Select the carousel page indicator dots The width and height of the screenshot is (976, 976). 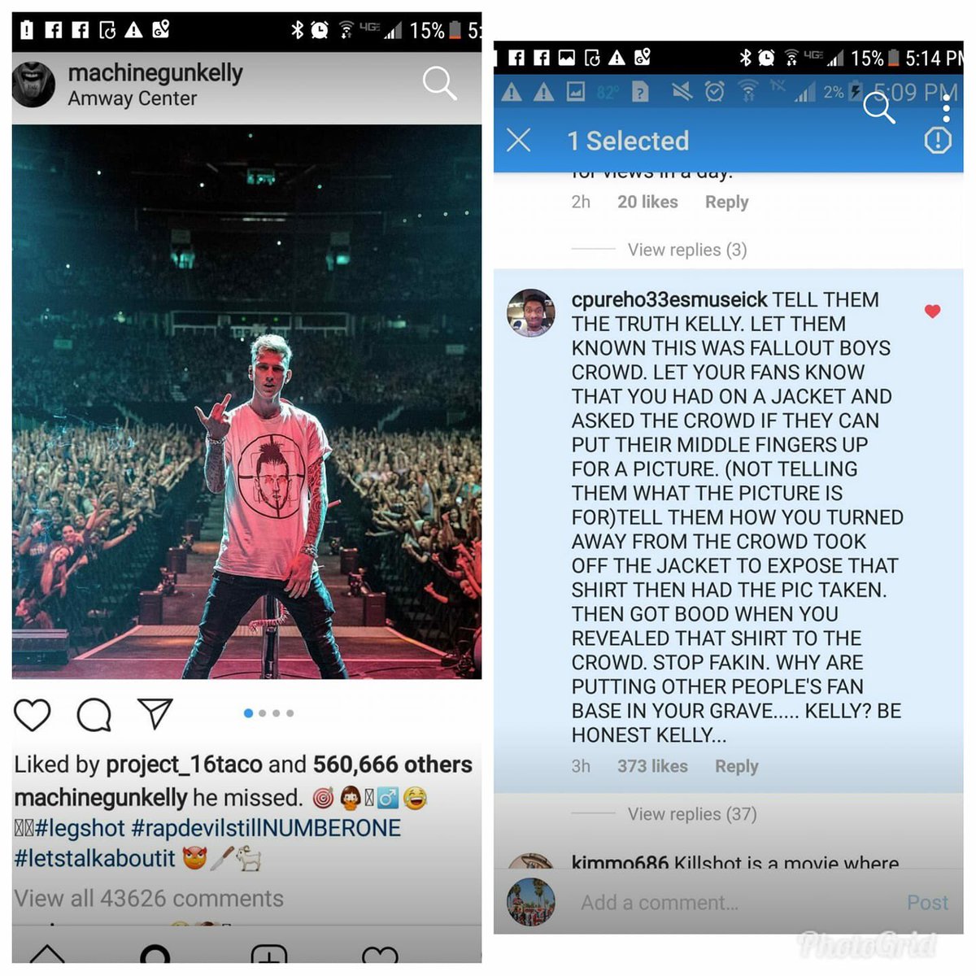coord(268,713)
